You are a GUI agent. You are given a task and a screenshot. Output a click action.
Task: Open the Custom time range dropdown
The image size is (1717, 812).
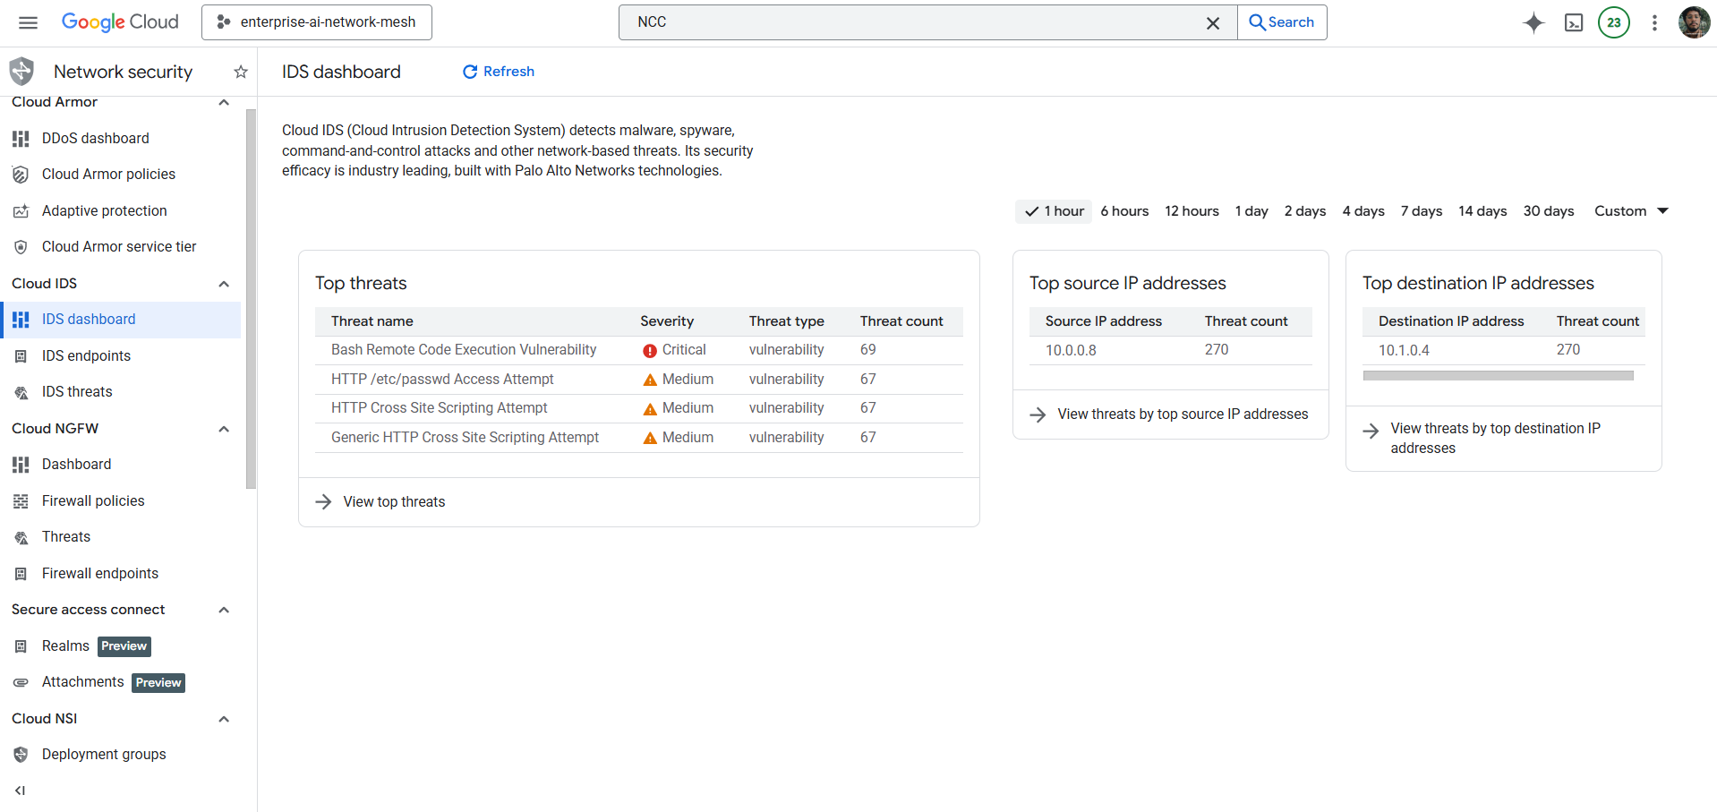1631,211
